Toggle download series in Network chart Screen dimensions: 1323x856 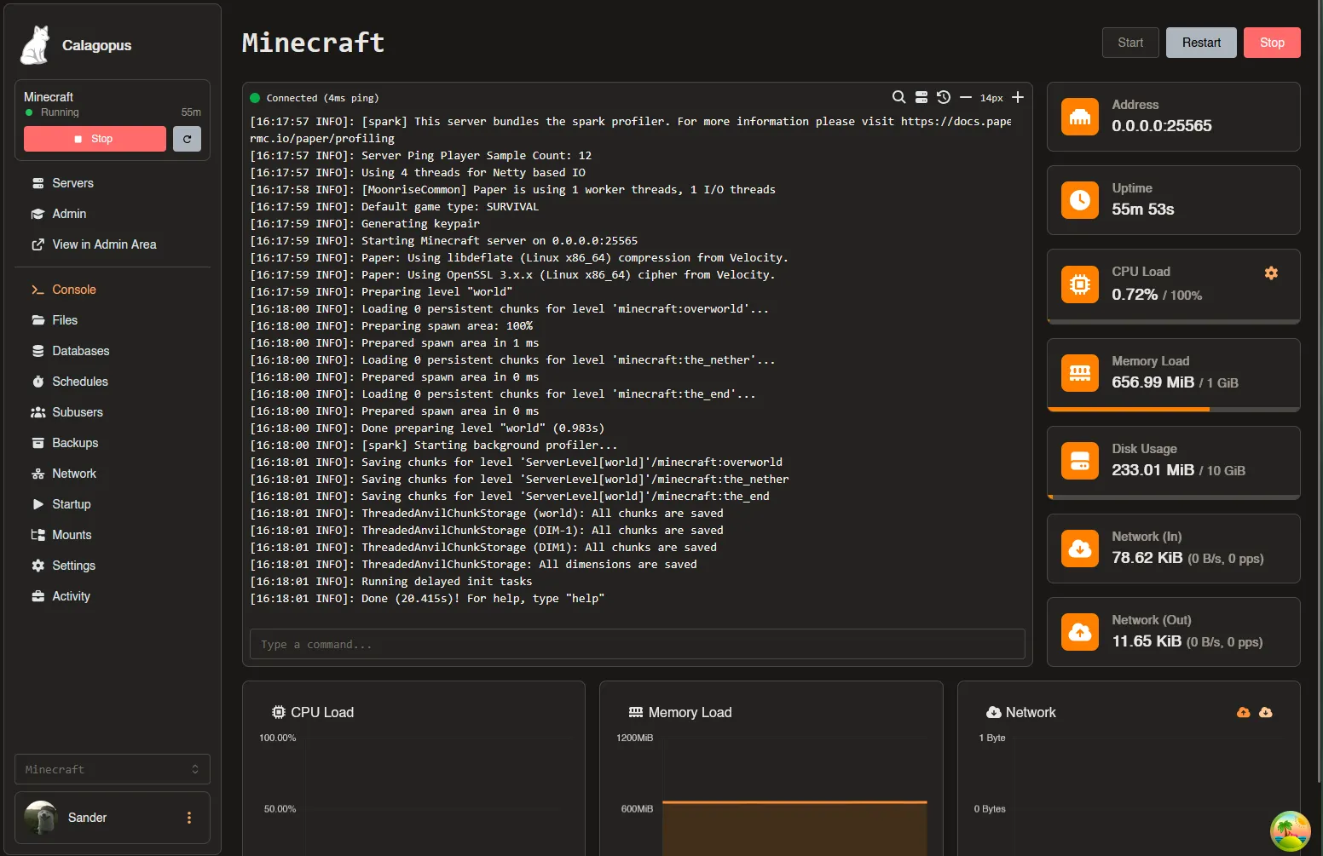(1265, 712)
